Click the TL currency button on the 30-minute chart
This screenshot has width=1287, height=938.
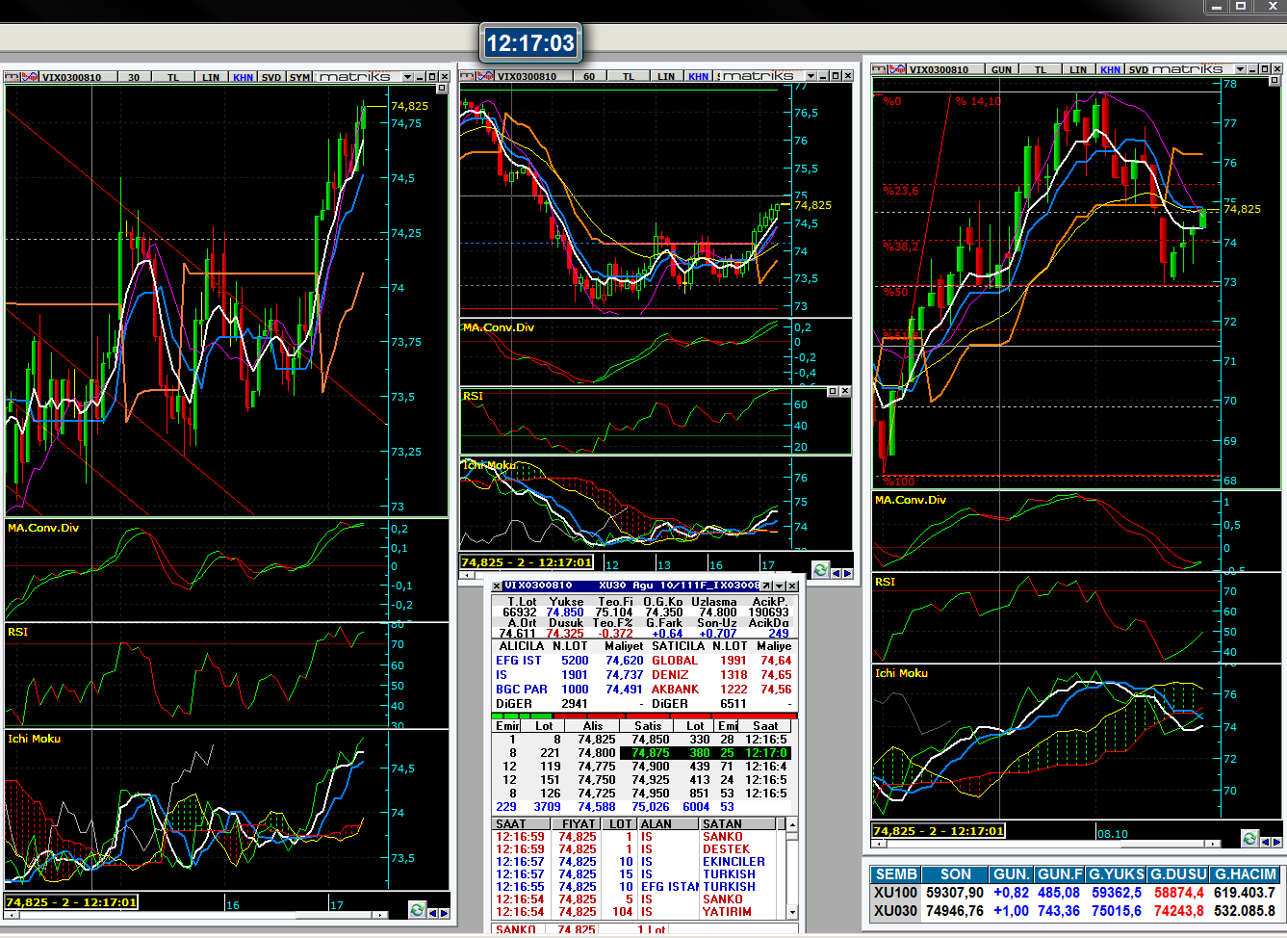pyautogui.click(x=173, y=77)
